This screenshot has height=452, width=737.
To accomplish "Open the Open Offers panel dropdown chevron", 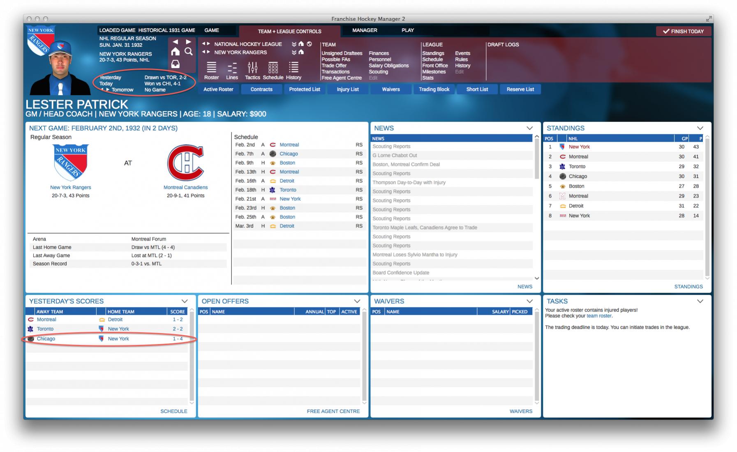I will (x=357, y=301).
